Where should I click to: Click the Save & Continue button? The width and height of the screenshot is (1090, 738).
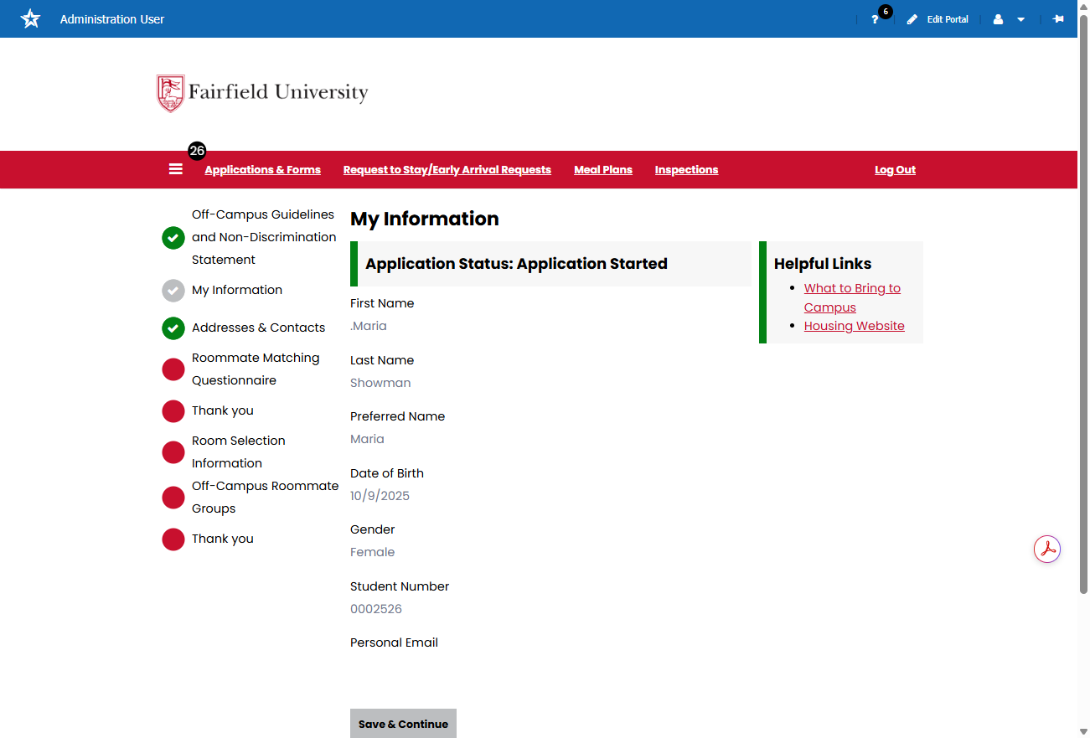pos(403,724)
